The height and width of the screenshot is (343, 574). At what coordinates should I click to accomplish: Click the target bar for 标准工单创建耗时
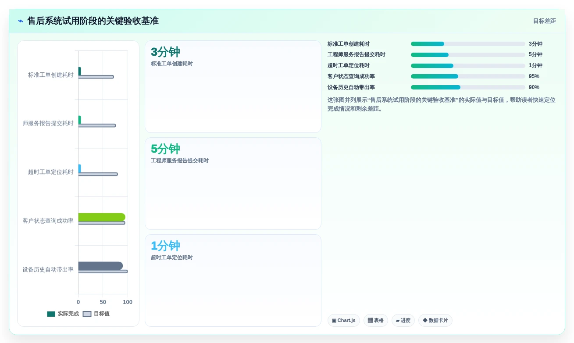coord(96,77)
